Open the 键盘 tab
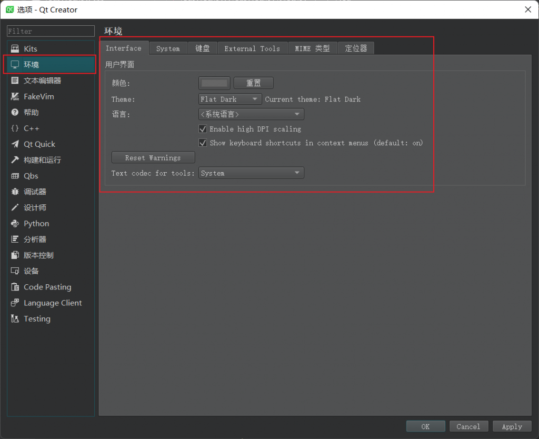The image size is (539, 439). (x=203, y=48)
